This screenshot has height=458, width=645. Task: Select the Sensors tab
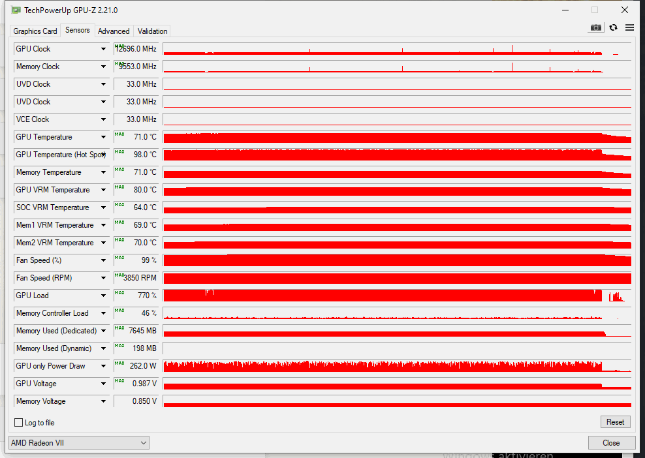coord(77,30)
